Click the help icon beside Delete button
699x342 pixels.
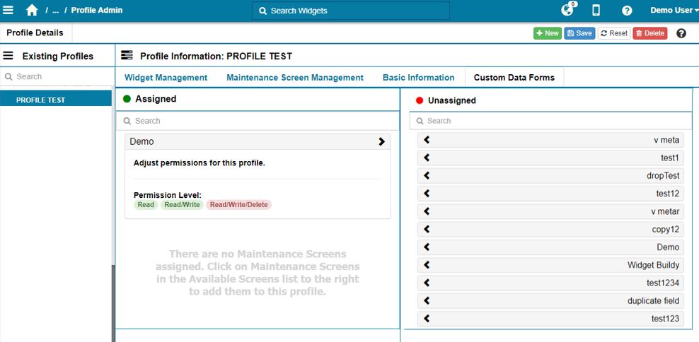click(681, 33)
